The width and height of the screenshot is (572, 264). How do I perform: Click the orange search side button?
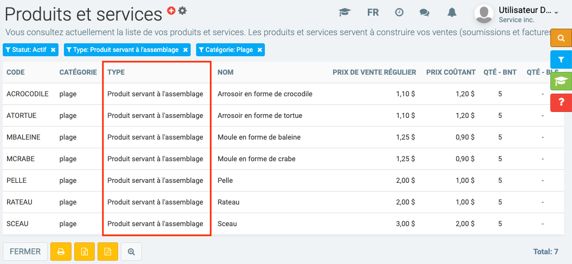561,38
